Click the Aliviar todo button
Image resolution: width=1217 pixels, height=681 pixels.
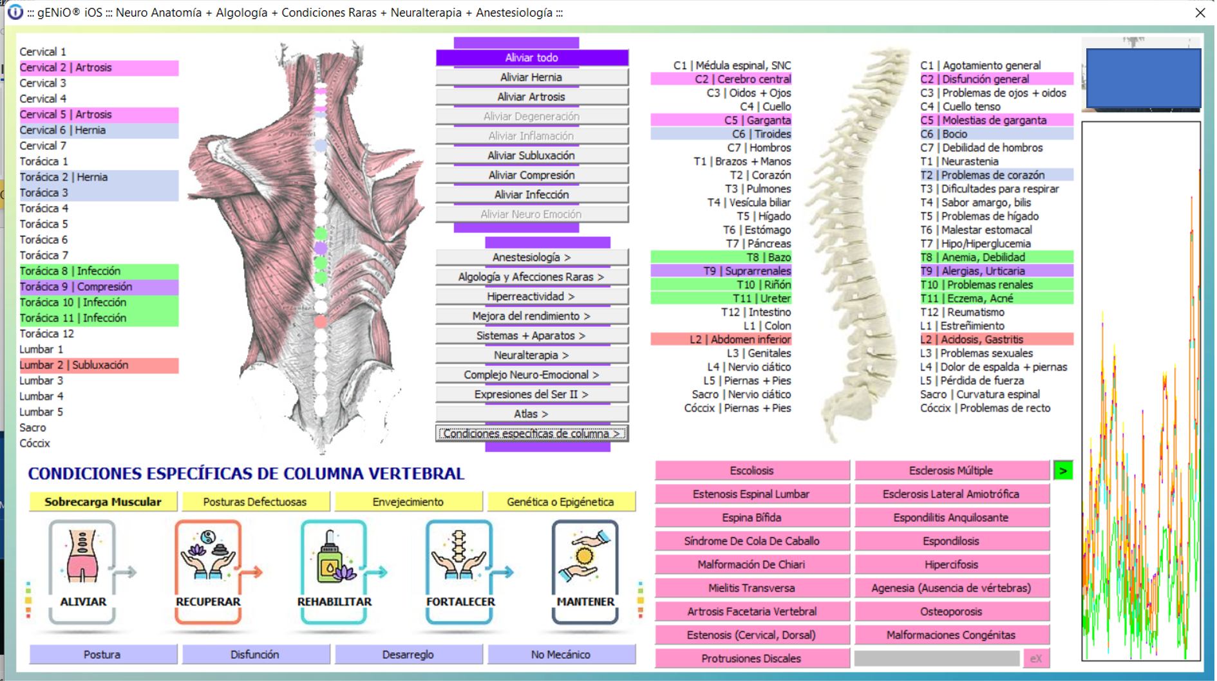[x=532, y=58]
